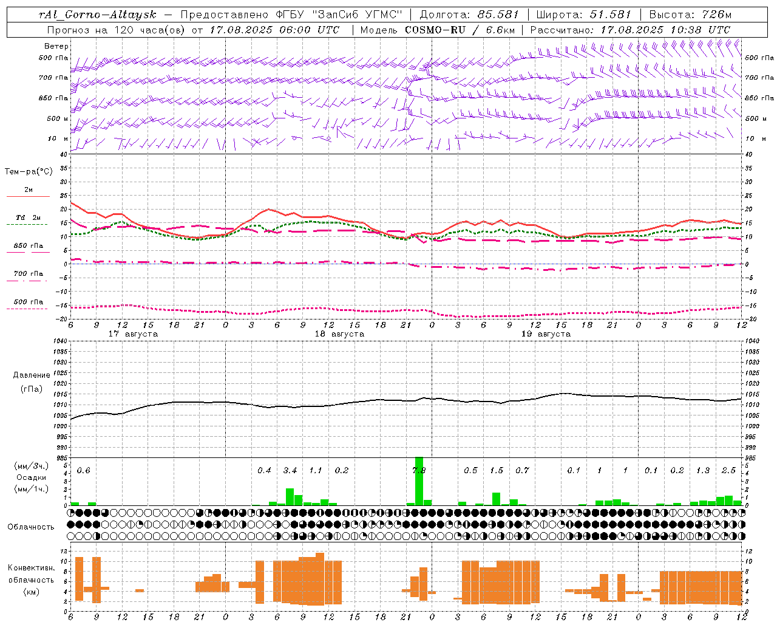
Task: Click the "Осадки" precipitation panel label
Action: point(32,477)
